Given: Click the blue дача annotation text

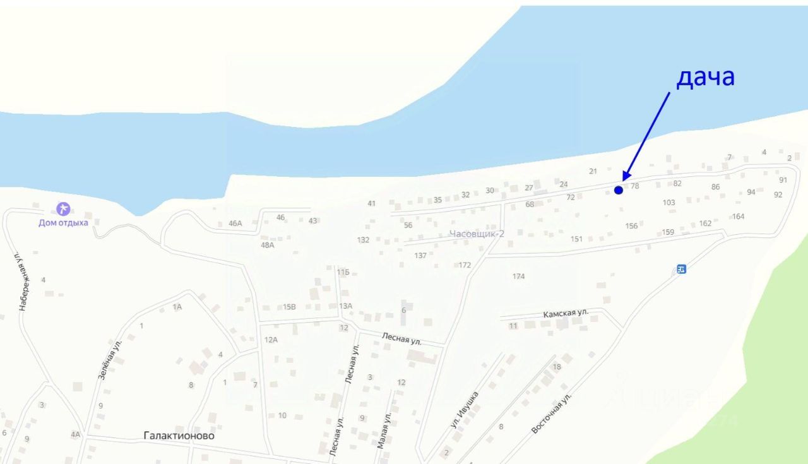Looking at the screenshot, I should [x=706, y=77].
